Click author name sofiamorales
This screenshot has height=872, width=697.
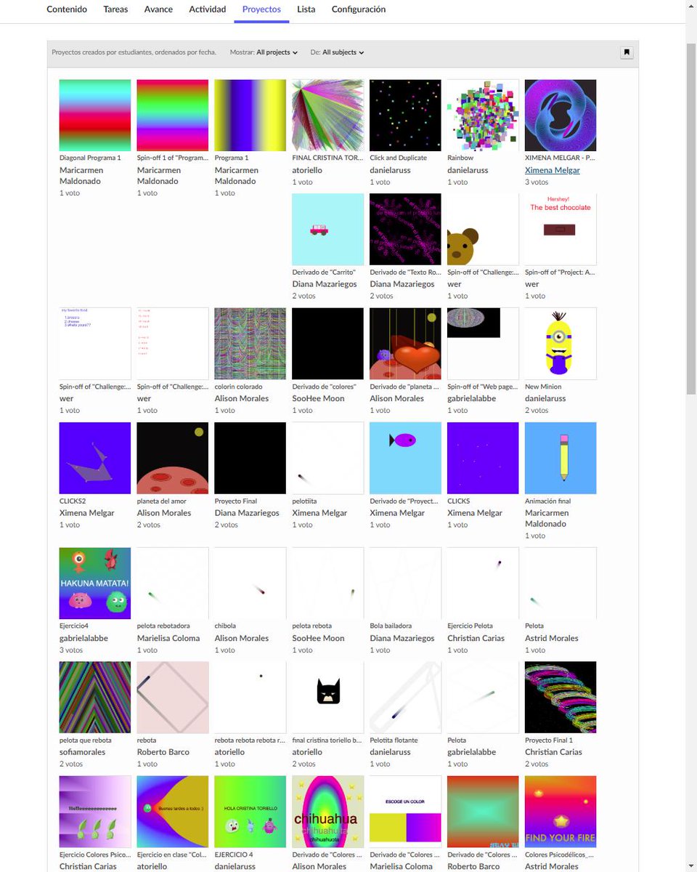[83, 752]
